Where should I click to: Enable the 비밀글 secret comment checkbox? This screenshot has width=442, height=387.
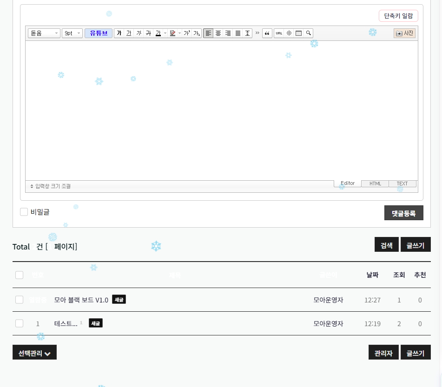24,212
